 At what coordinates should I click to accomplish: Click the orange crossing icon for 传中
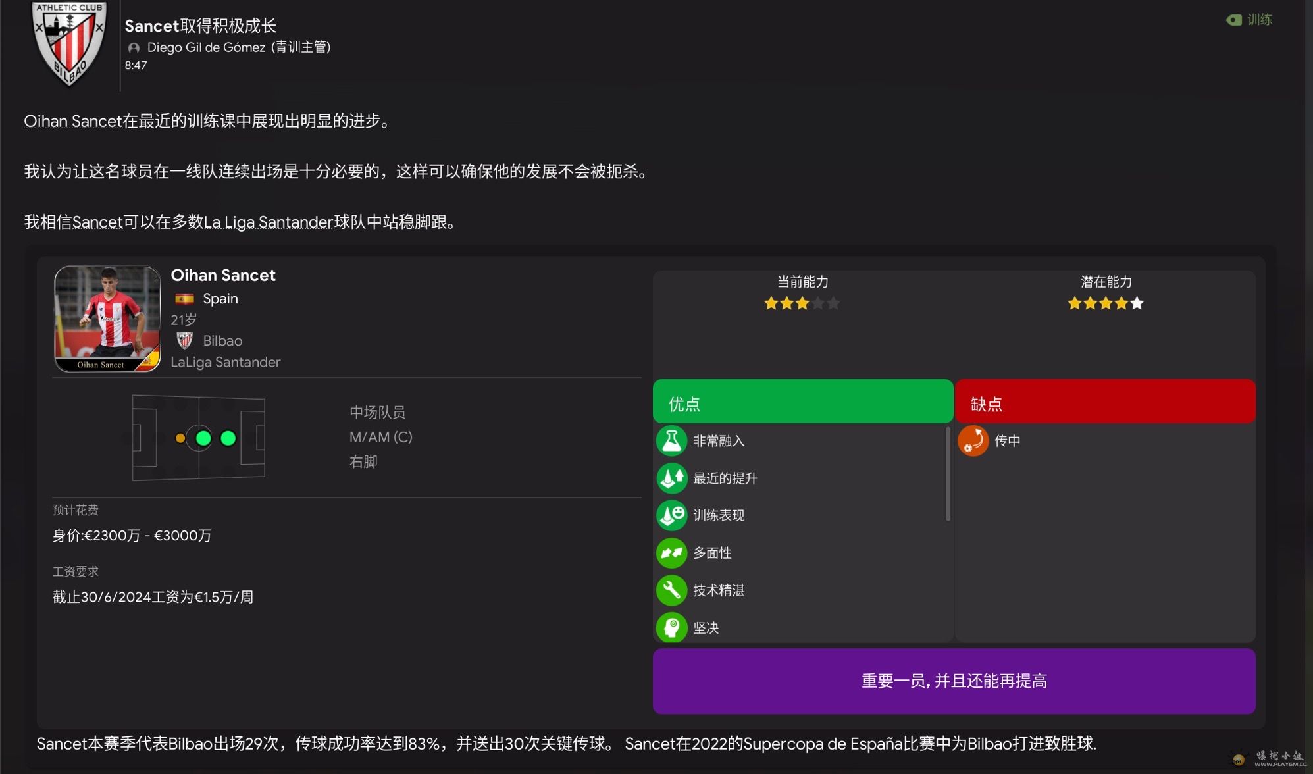(x=973, y=441)
